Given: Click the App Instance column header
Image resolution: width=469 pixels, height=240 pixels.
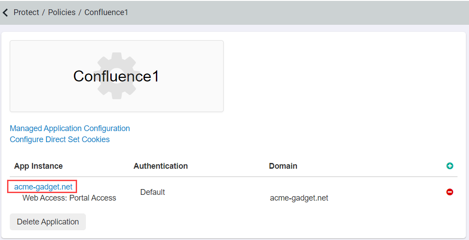Looking at the screenshot, I should [39, 166].
